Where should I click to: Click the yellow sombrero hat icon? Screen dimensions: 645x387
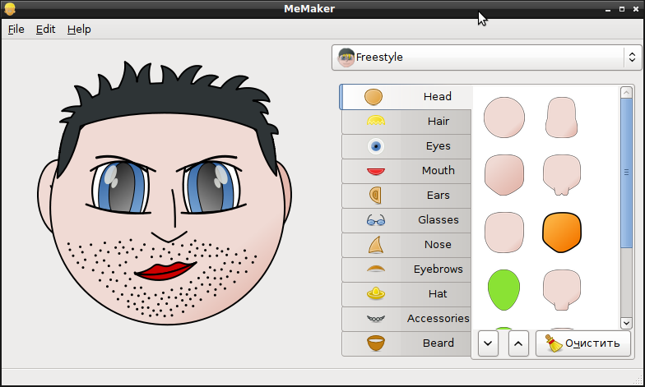(375, 293)
